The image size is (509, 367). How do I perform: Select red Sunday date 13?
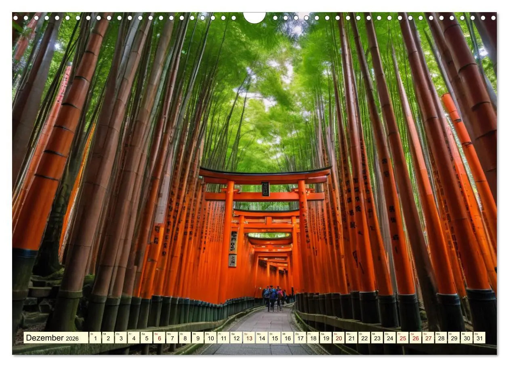coord(249,337)
